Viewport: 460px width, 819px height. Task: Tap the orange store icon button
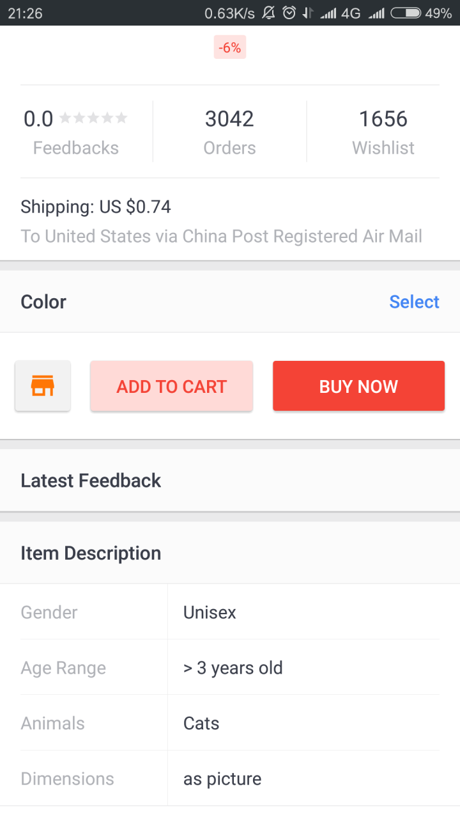43,386
